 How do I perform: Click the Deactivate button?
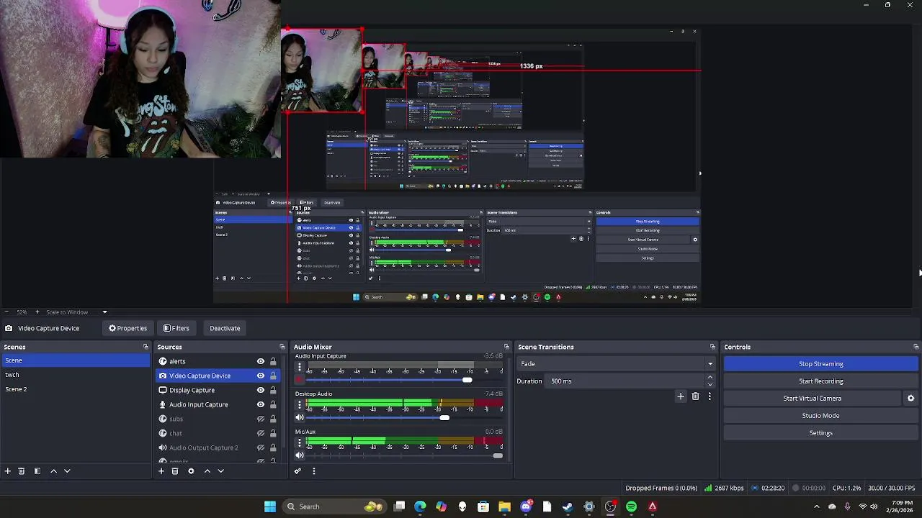point(225,328)
